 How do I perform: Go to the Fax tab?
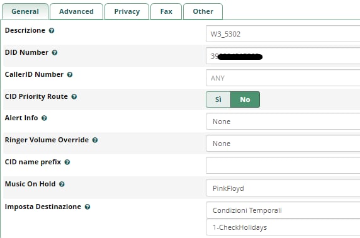tap(166, 11)
